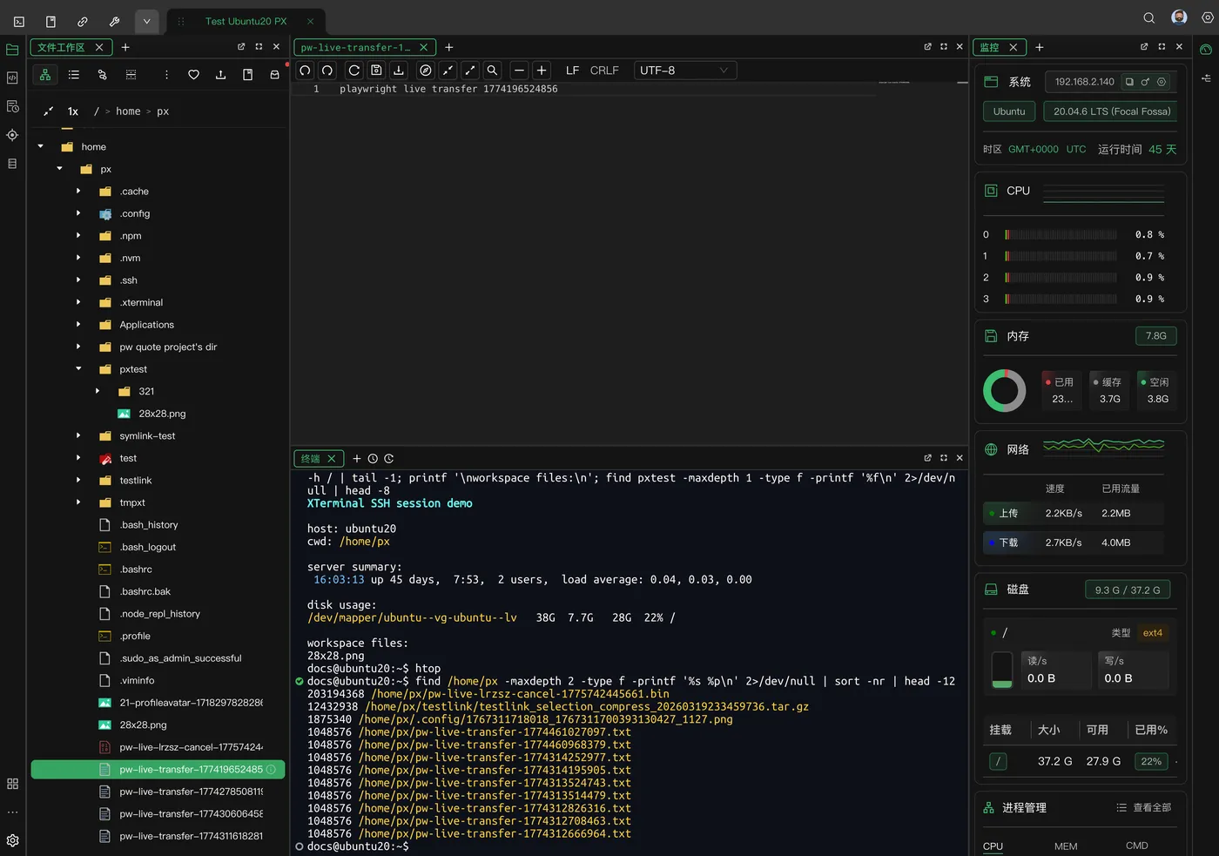Image resolution: width=1219 pixels, height=856 pixels.
Task: Click the memory usage ring chart
Action: (x=1005, y=391)
